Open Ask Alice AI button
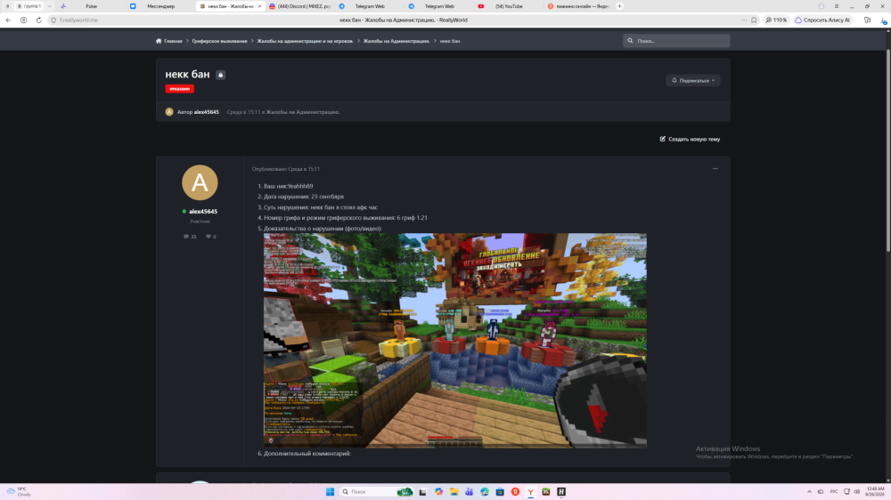Image resolution: width=891 pixels, height=500 pixels. click(x=822, y=20)
